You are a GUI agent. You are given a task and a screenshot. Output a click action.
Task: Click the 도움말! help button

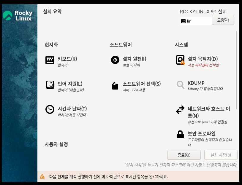[223, 20]
